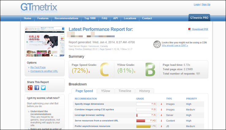Open the Timeline tab
Viewport: 226px width, 130px height.
click(124, 91)
